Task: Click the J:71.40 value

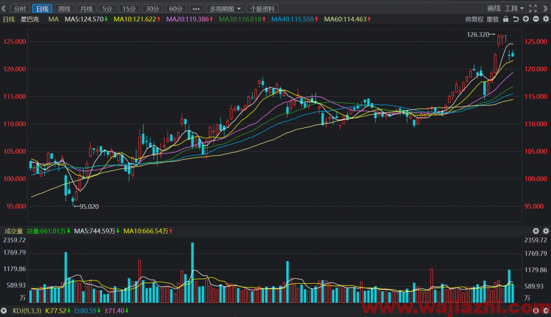Action: (116, 311)
